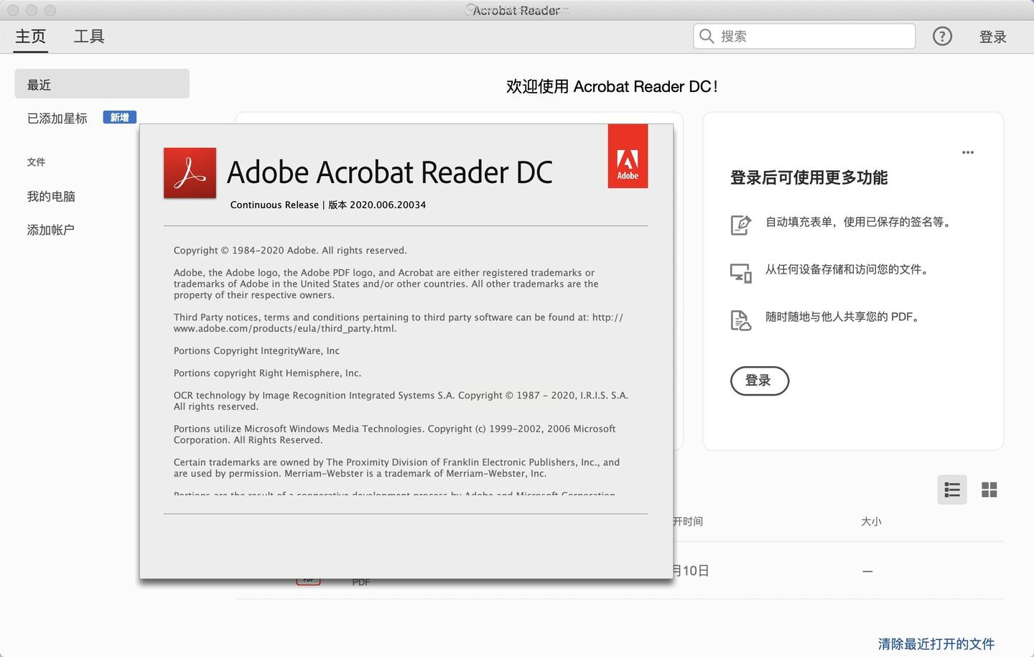Click 清除最近打开的文件 link

pos(936,644)
